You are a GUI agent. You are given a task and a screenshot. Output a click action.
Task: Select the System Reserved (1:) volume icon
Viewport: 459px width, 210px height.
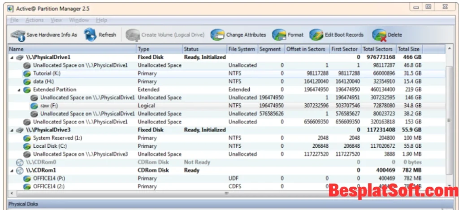click(27, 138)
